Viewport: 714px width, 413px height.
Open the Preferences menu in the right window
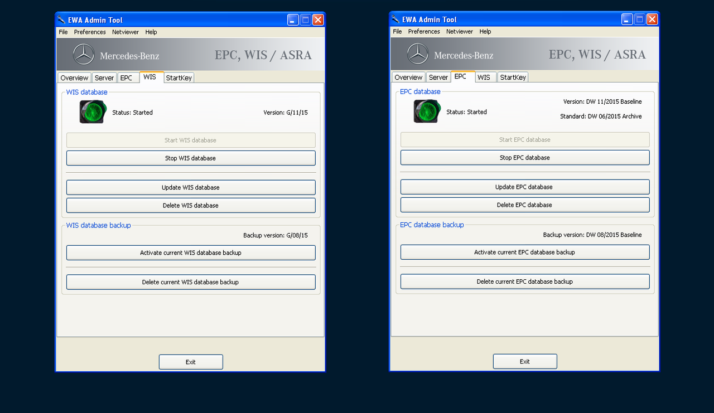point(424,32)
